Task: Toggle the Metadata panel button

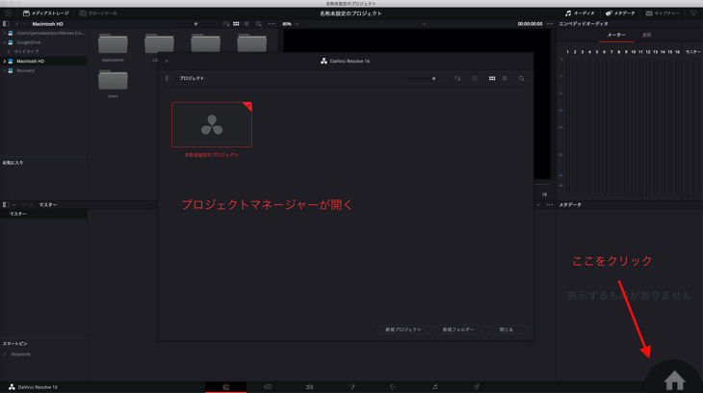Action: [620, 13]
